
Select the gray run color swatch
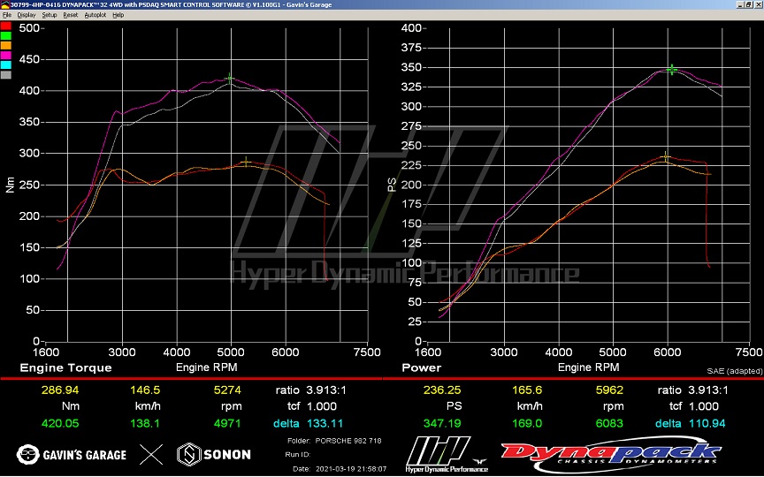(6, 74)
